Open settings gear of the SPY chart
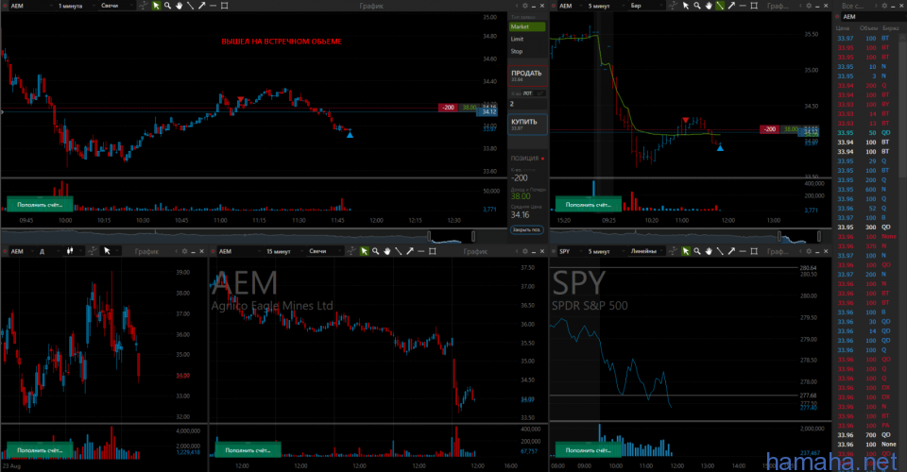The width and height of the screenshot is (907, 472). point(809,251)
